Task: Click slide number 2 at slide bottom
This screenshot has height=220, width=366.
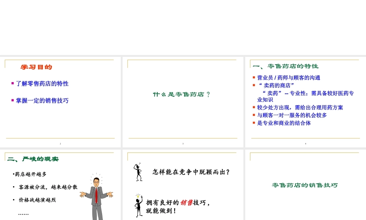Action: click(61, 144)
